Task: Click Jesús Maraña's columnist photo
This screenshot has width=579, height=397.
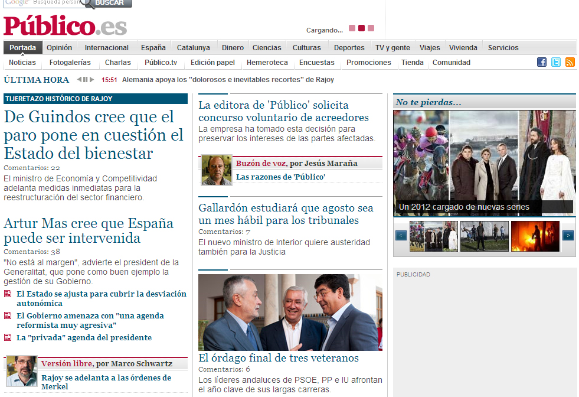Action: tap(217, 171)
